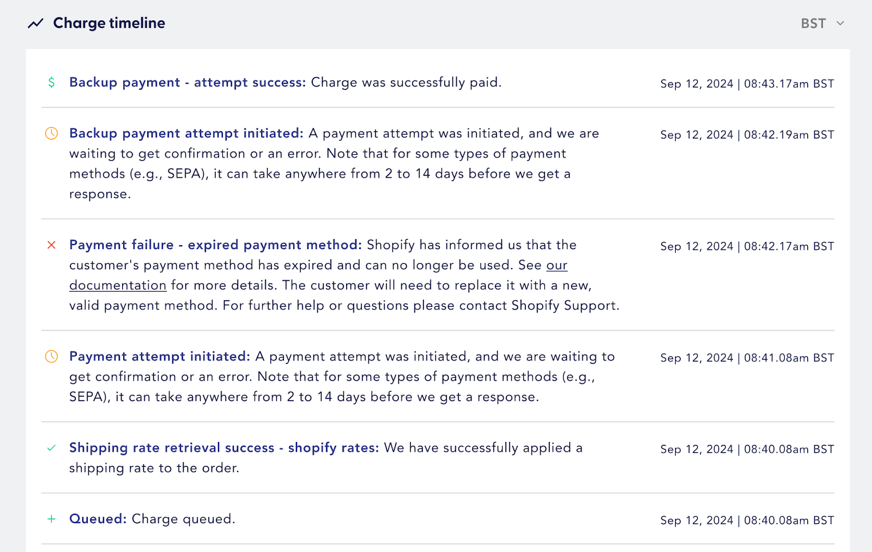Viewport: 872px width, 552px height.
Task: Collapse the Backup payment attempt initiated entry
Action: point(186,134)
